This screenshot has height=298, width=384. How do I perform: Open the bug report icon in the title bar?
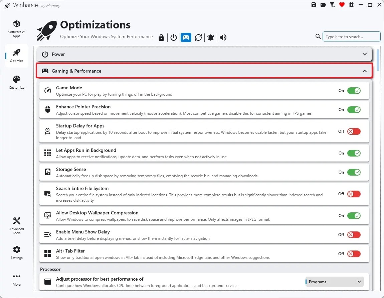tap(351, 5)
